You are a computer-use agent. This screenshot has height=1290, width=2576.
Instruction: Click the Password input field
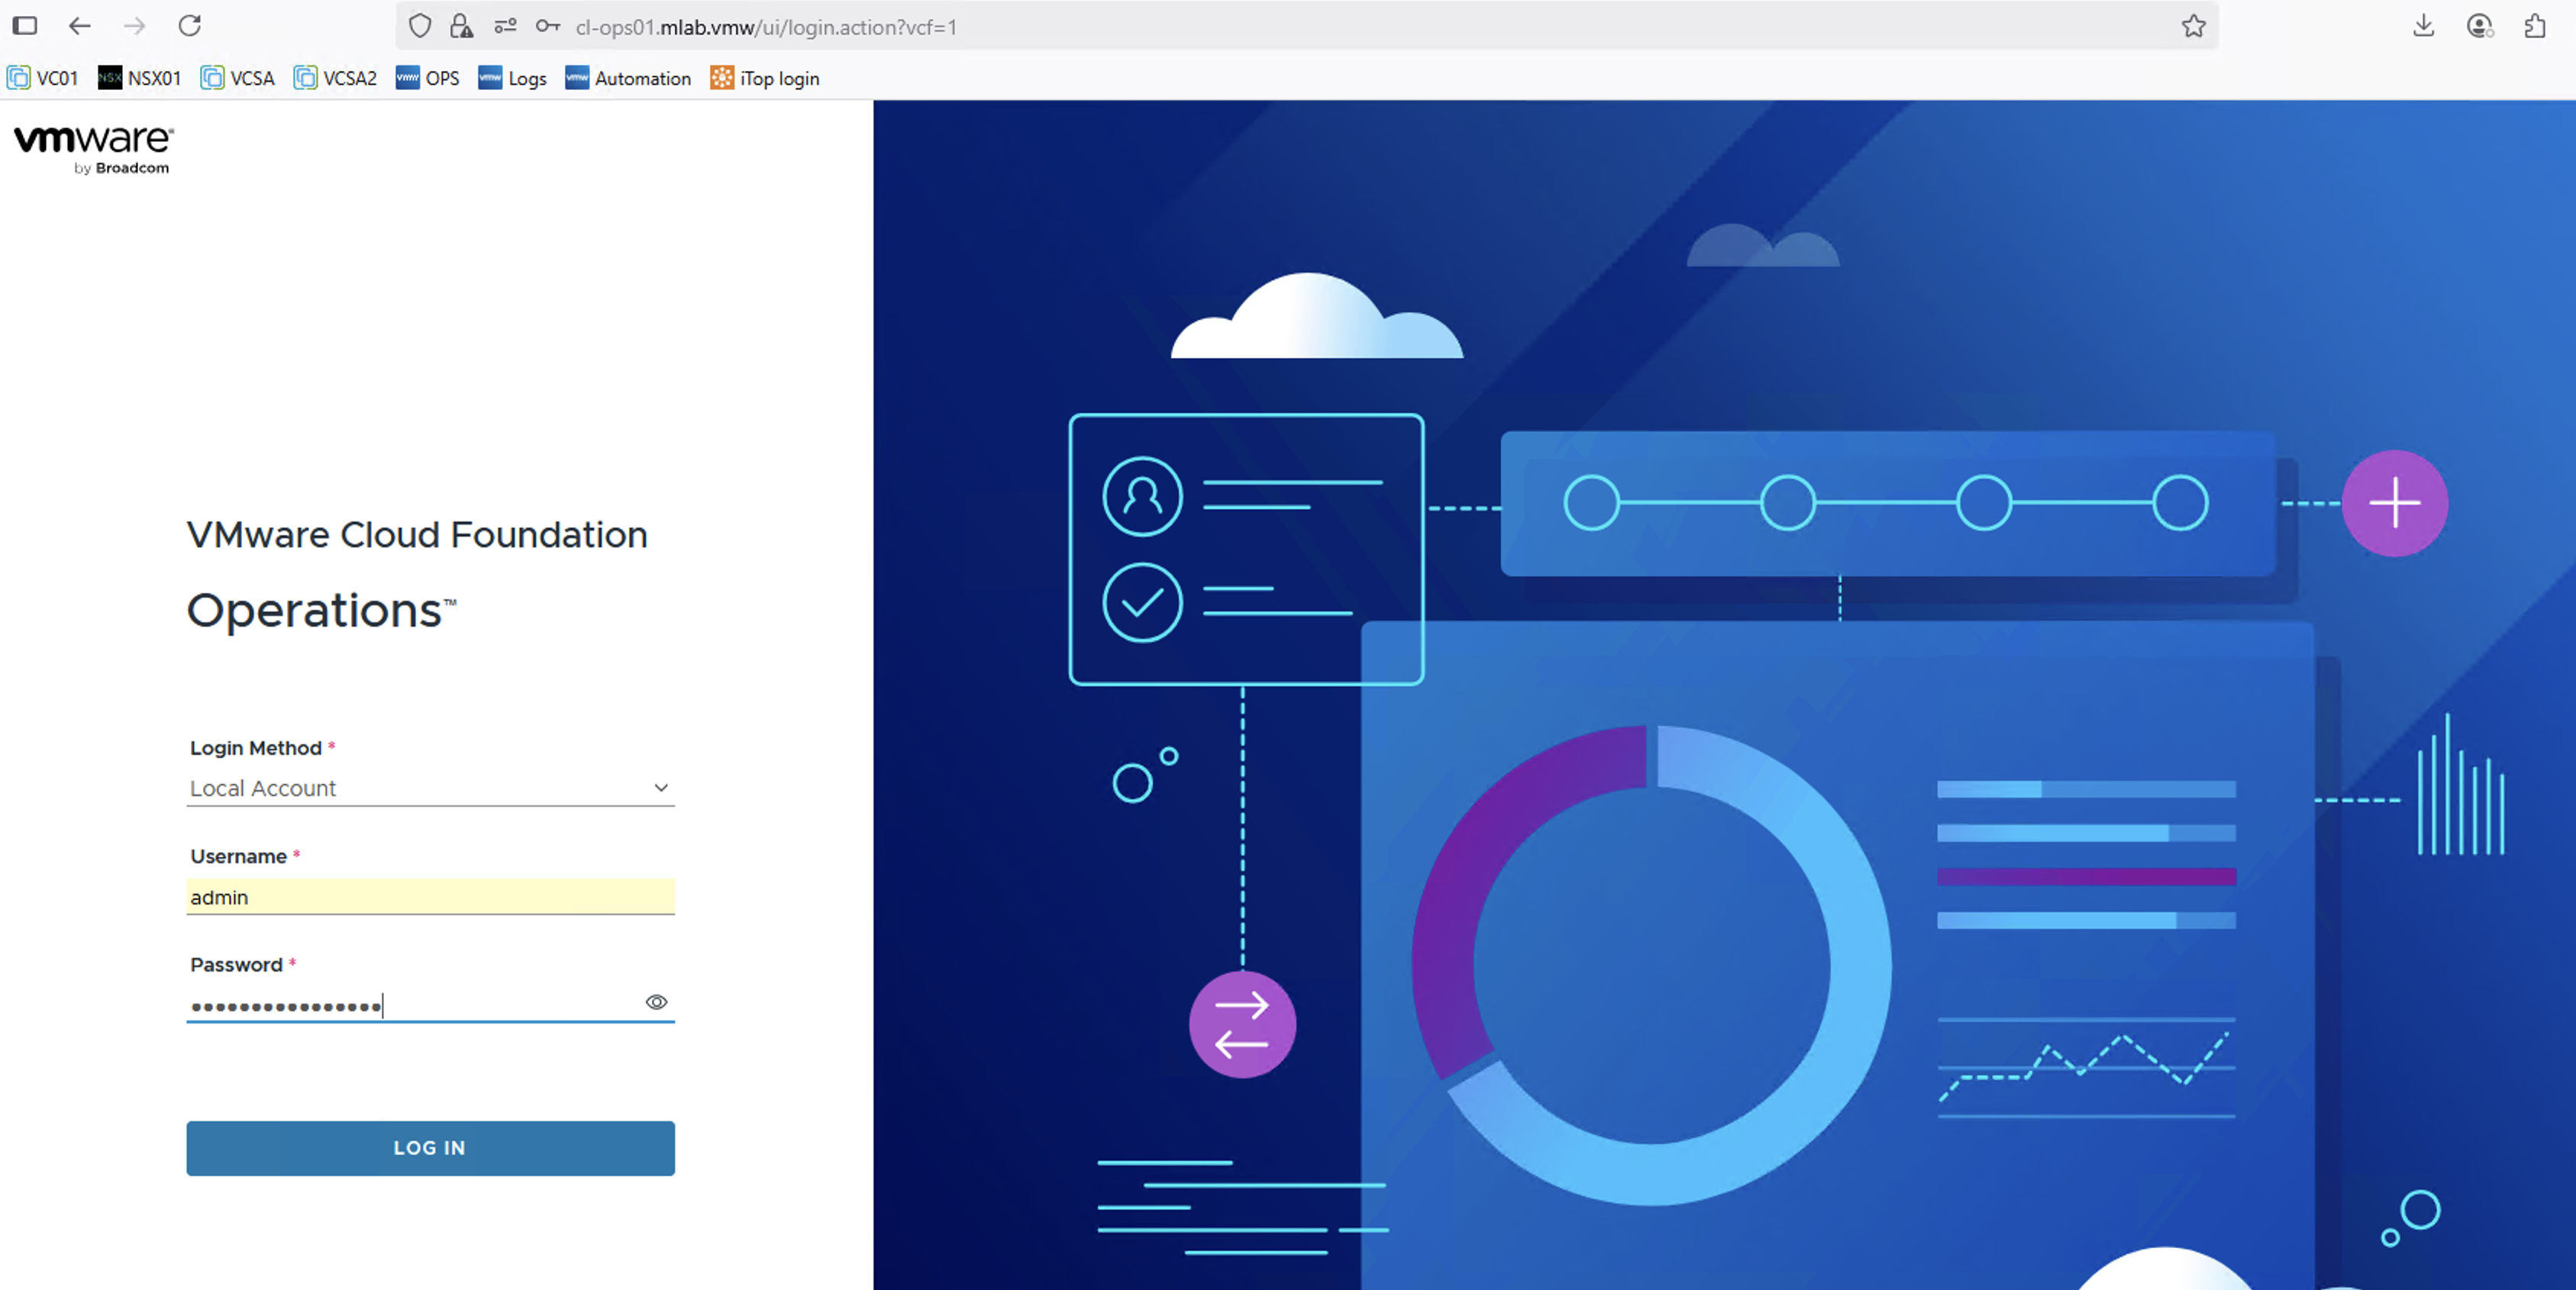[410, 1005]
